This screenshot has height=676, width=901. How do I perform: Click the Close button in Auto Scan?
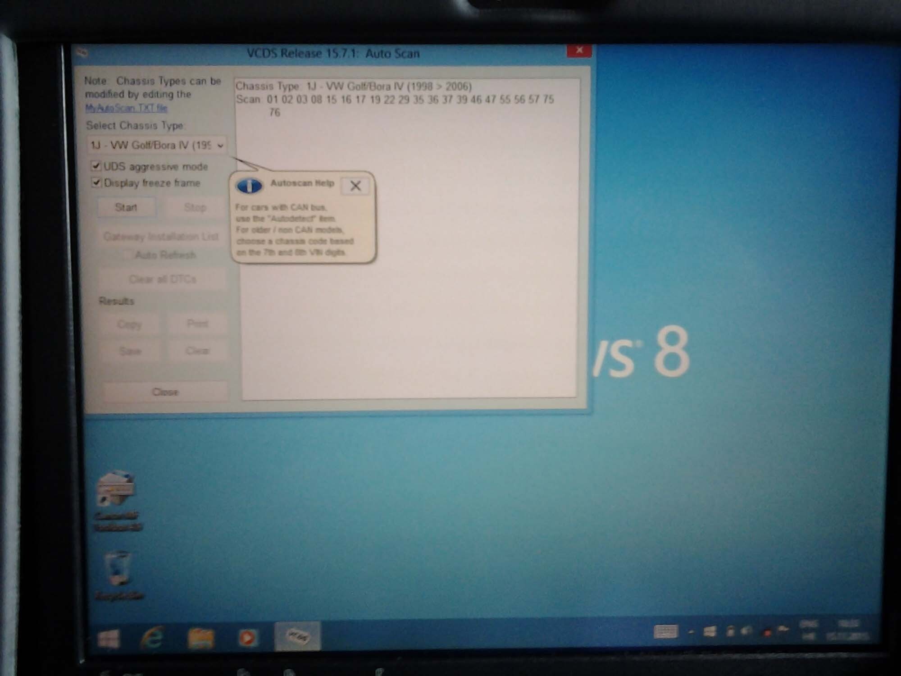pyautogui.click(x=165, y=392)
